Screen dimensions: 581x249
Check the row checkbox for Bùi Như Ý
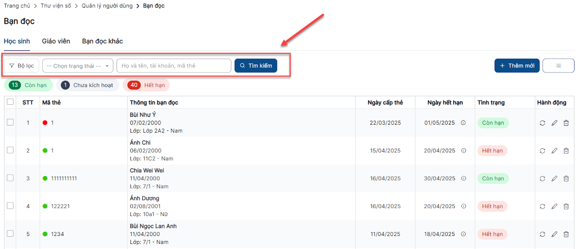tap(10, 122)
